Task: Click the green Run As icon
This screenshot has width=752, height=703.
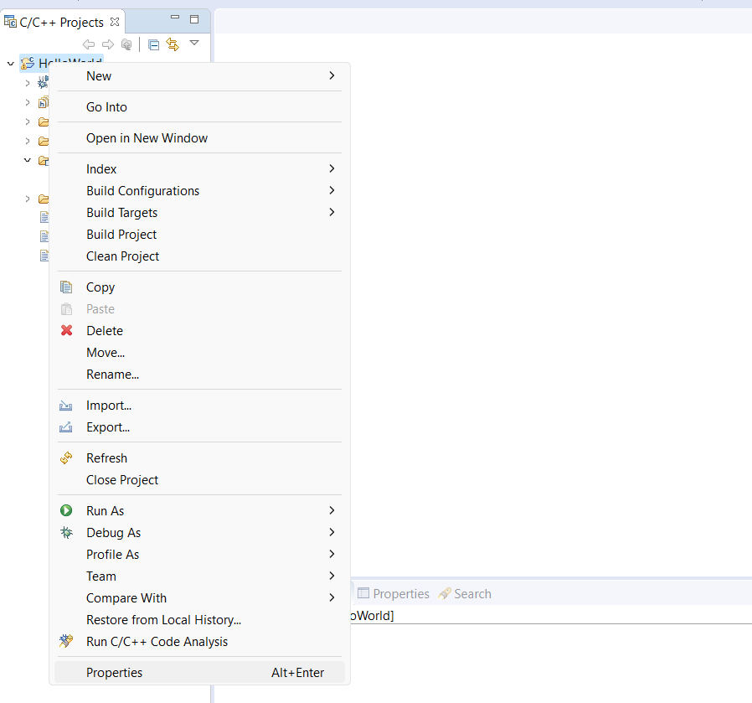Action: (x=67, y=511)
